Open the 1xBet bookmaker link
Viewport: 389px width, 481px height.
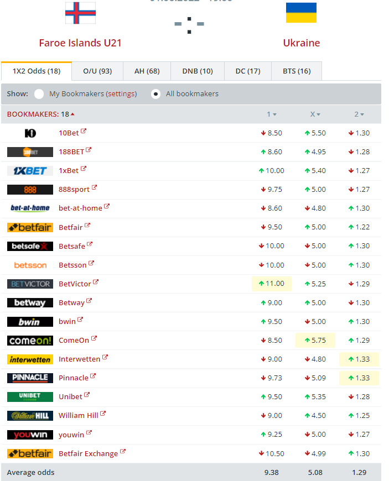coord(69,171)
